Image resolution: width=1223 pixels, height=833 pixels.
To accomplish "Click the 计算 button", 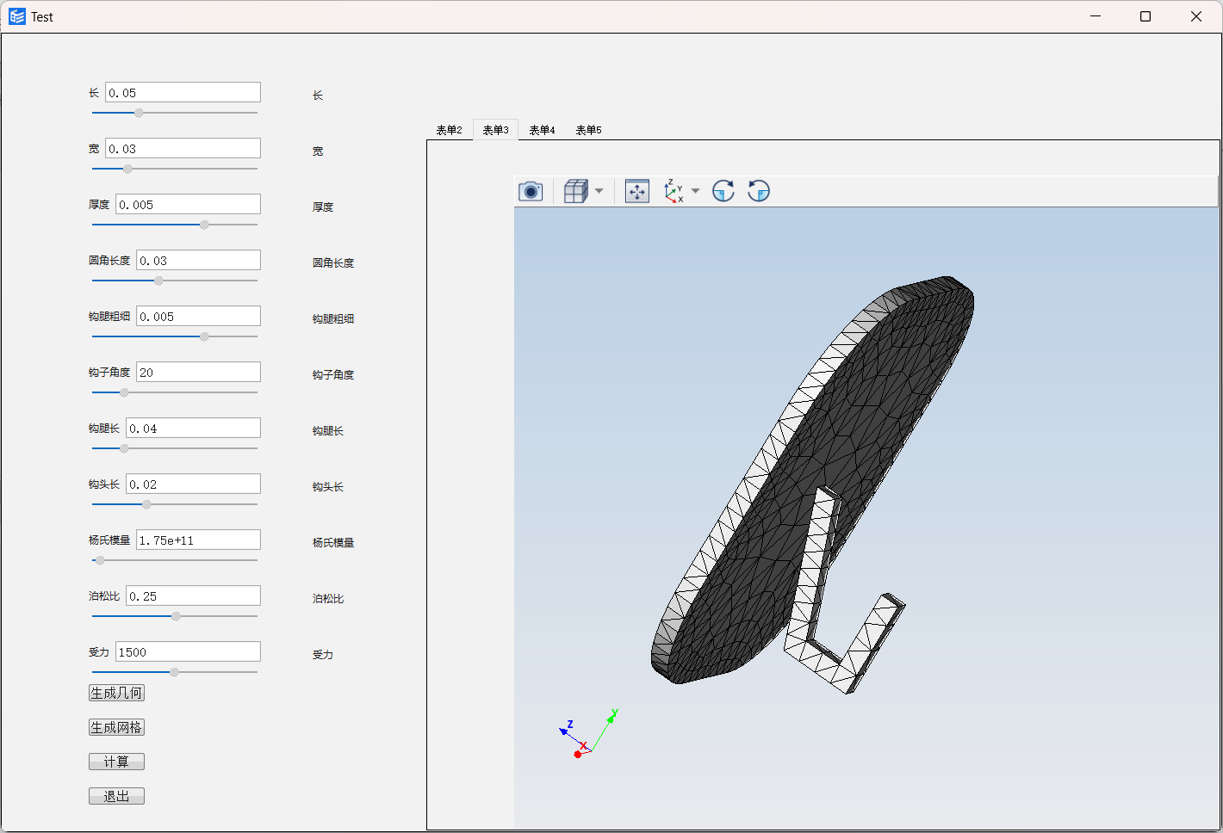I will coord(116,762).
